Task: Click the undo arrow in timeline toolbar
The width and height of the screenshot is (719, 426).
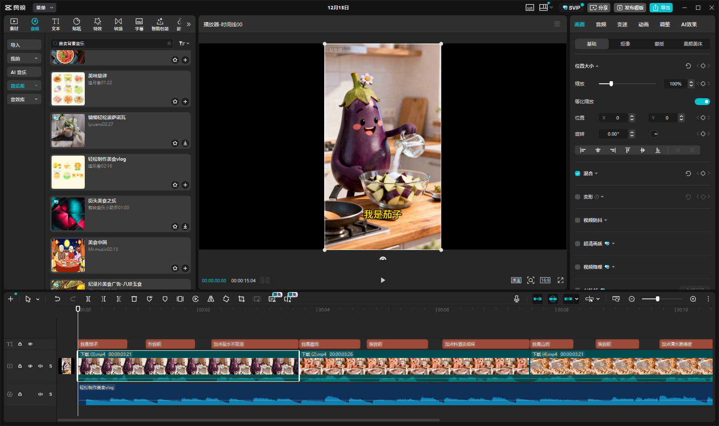Action: click(x=58, y=299)
